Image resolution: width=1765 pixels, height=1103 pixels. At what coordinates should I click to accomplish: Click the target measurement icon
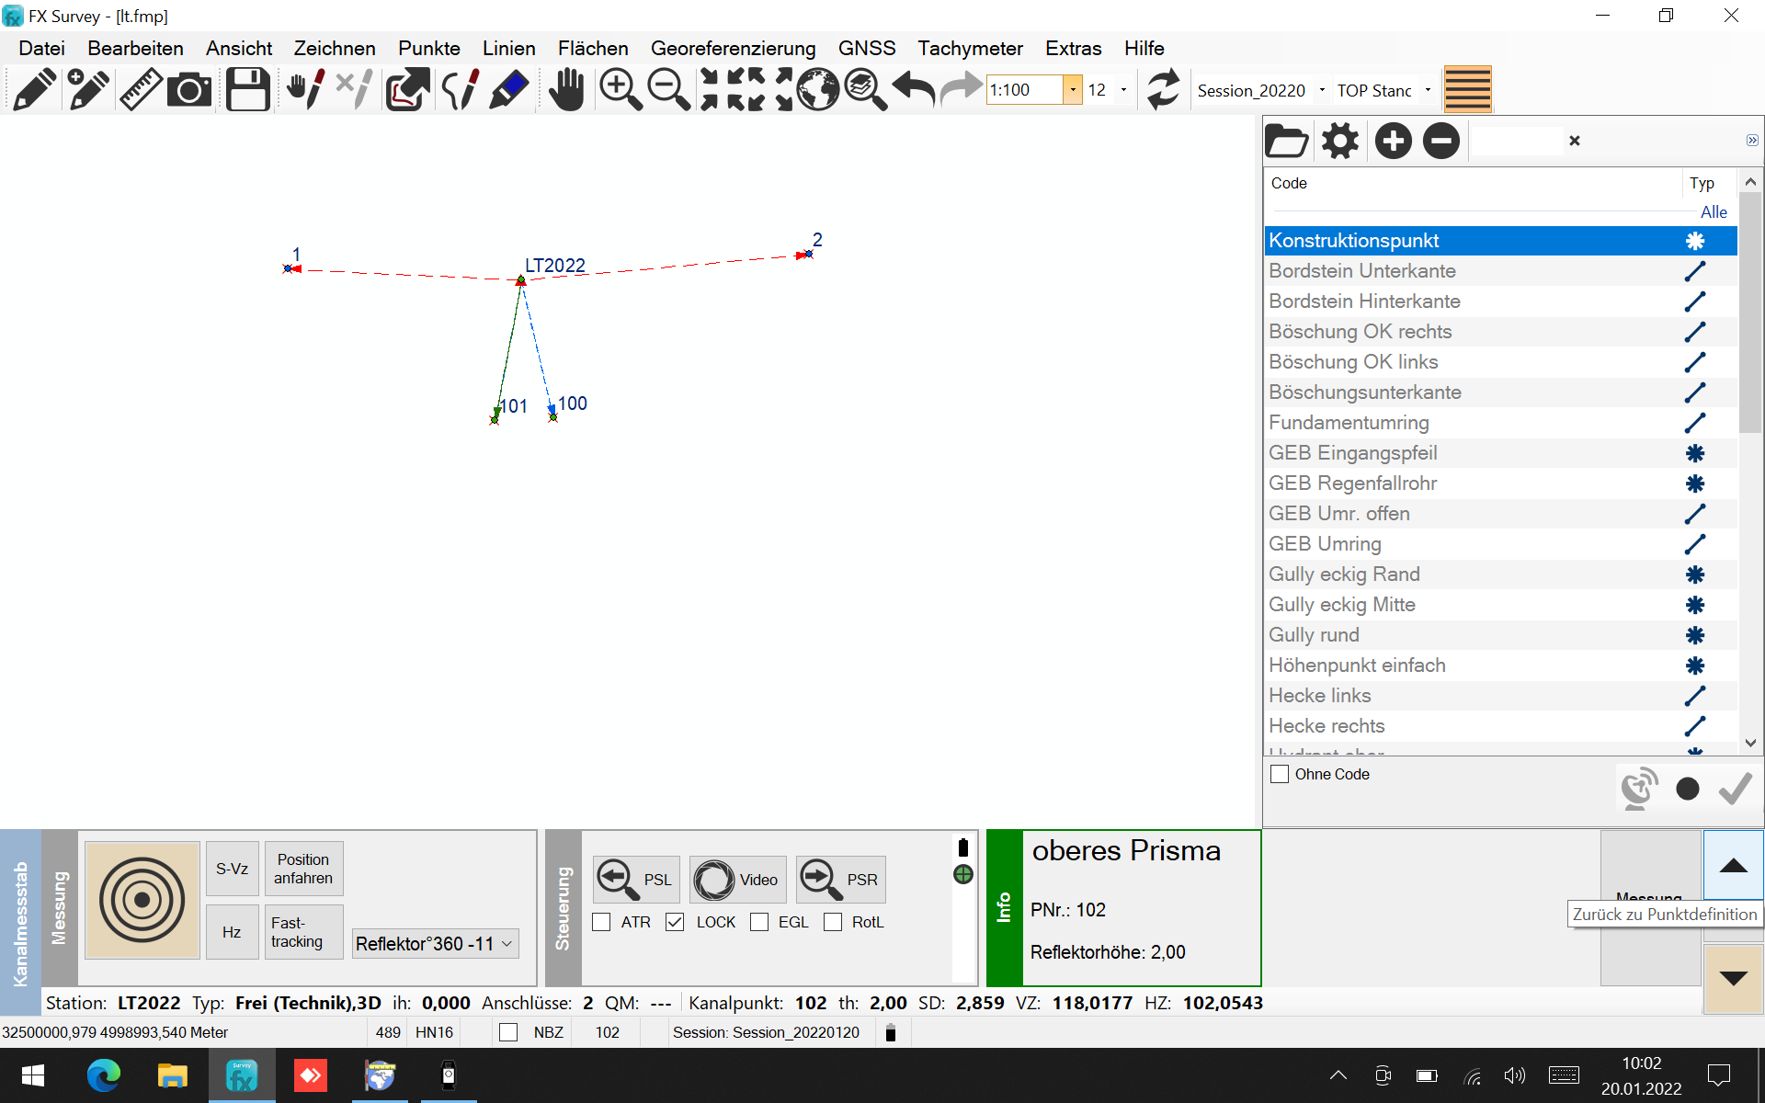[142, 900]
